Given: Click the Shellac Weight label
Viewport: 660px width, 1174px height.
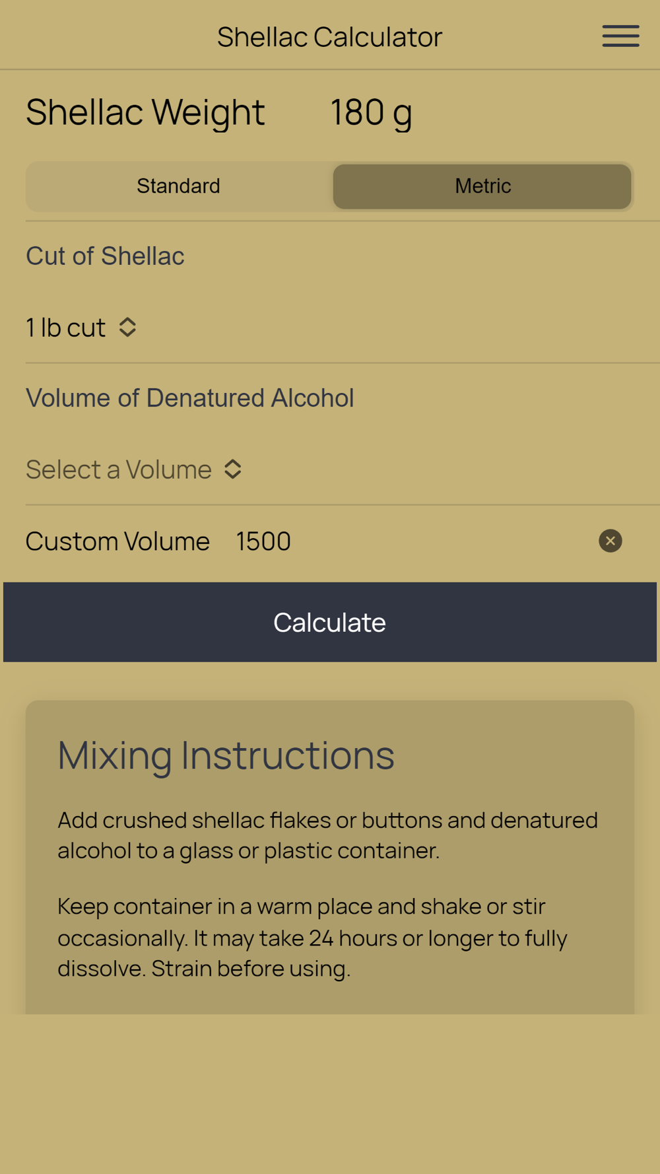Looking at the screenshot, I should point(145,112).
